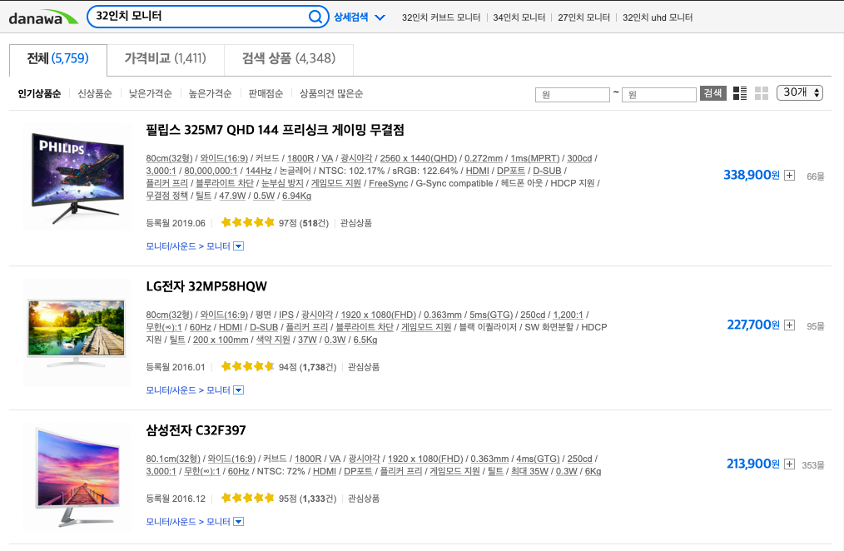Open product title LG전자 32MP58HQW

206,286
